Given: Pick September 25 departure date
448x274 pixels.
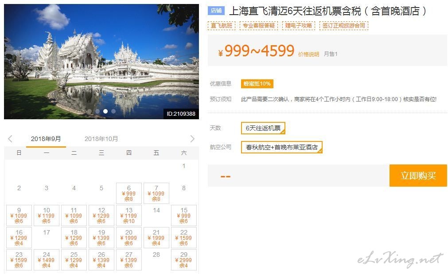Looking at the screenshot, I should (x=74, y=260).
